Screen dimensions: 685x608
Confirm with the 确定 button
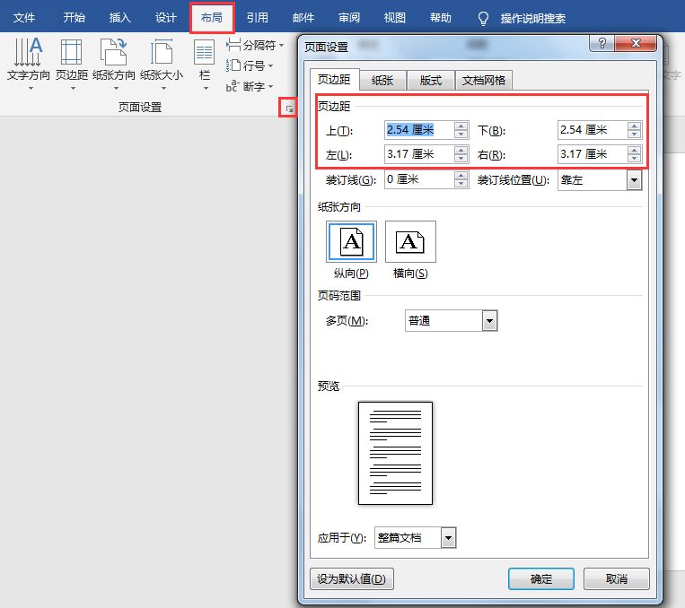point(540,578)
